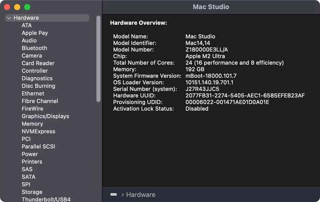Select firmware version mBoot-18000.101.7
320x202 pixels.
point(211,76)
